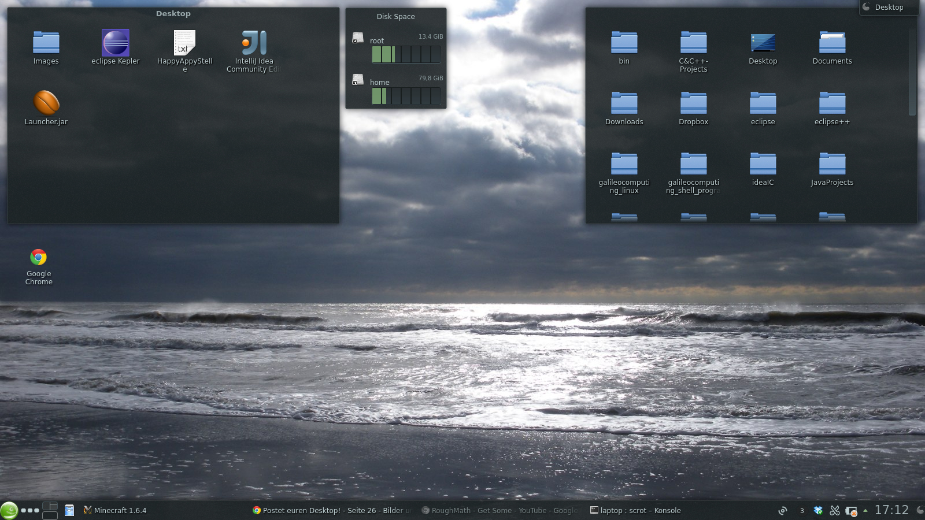Open the Desktop toolbox in top-right corner
Viewport: 925px width, 520px height.
point(889,8)
